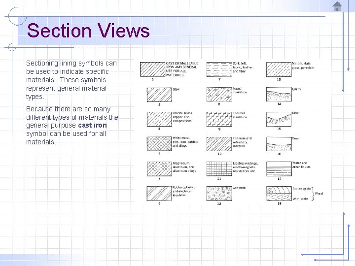Click the 'Electric windings, electromagnets' label
355x266 pixels.
coord(246,167)
